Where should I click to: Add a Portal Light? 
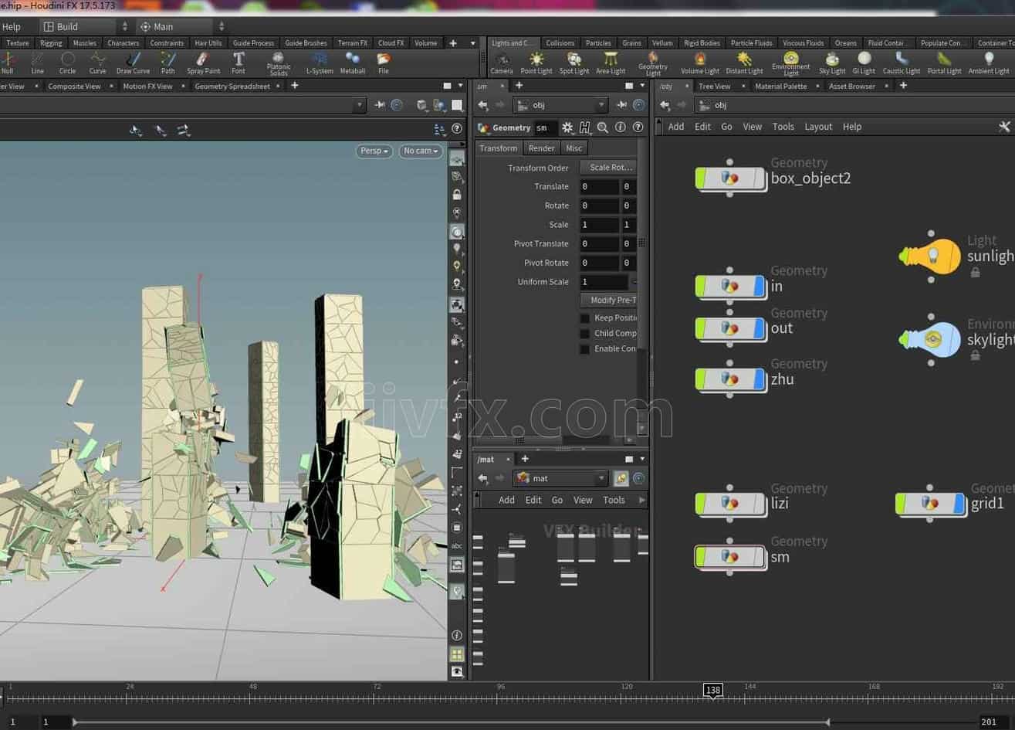point(944,63)
